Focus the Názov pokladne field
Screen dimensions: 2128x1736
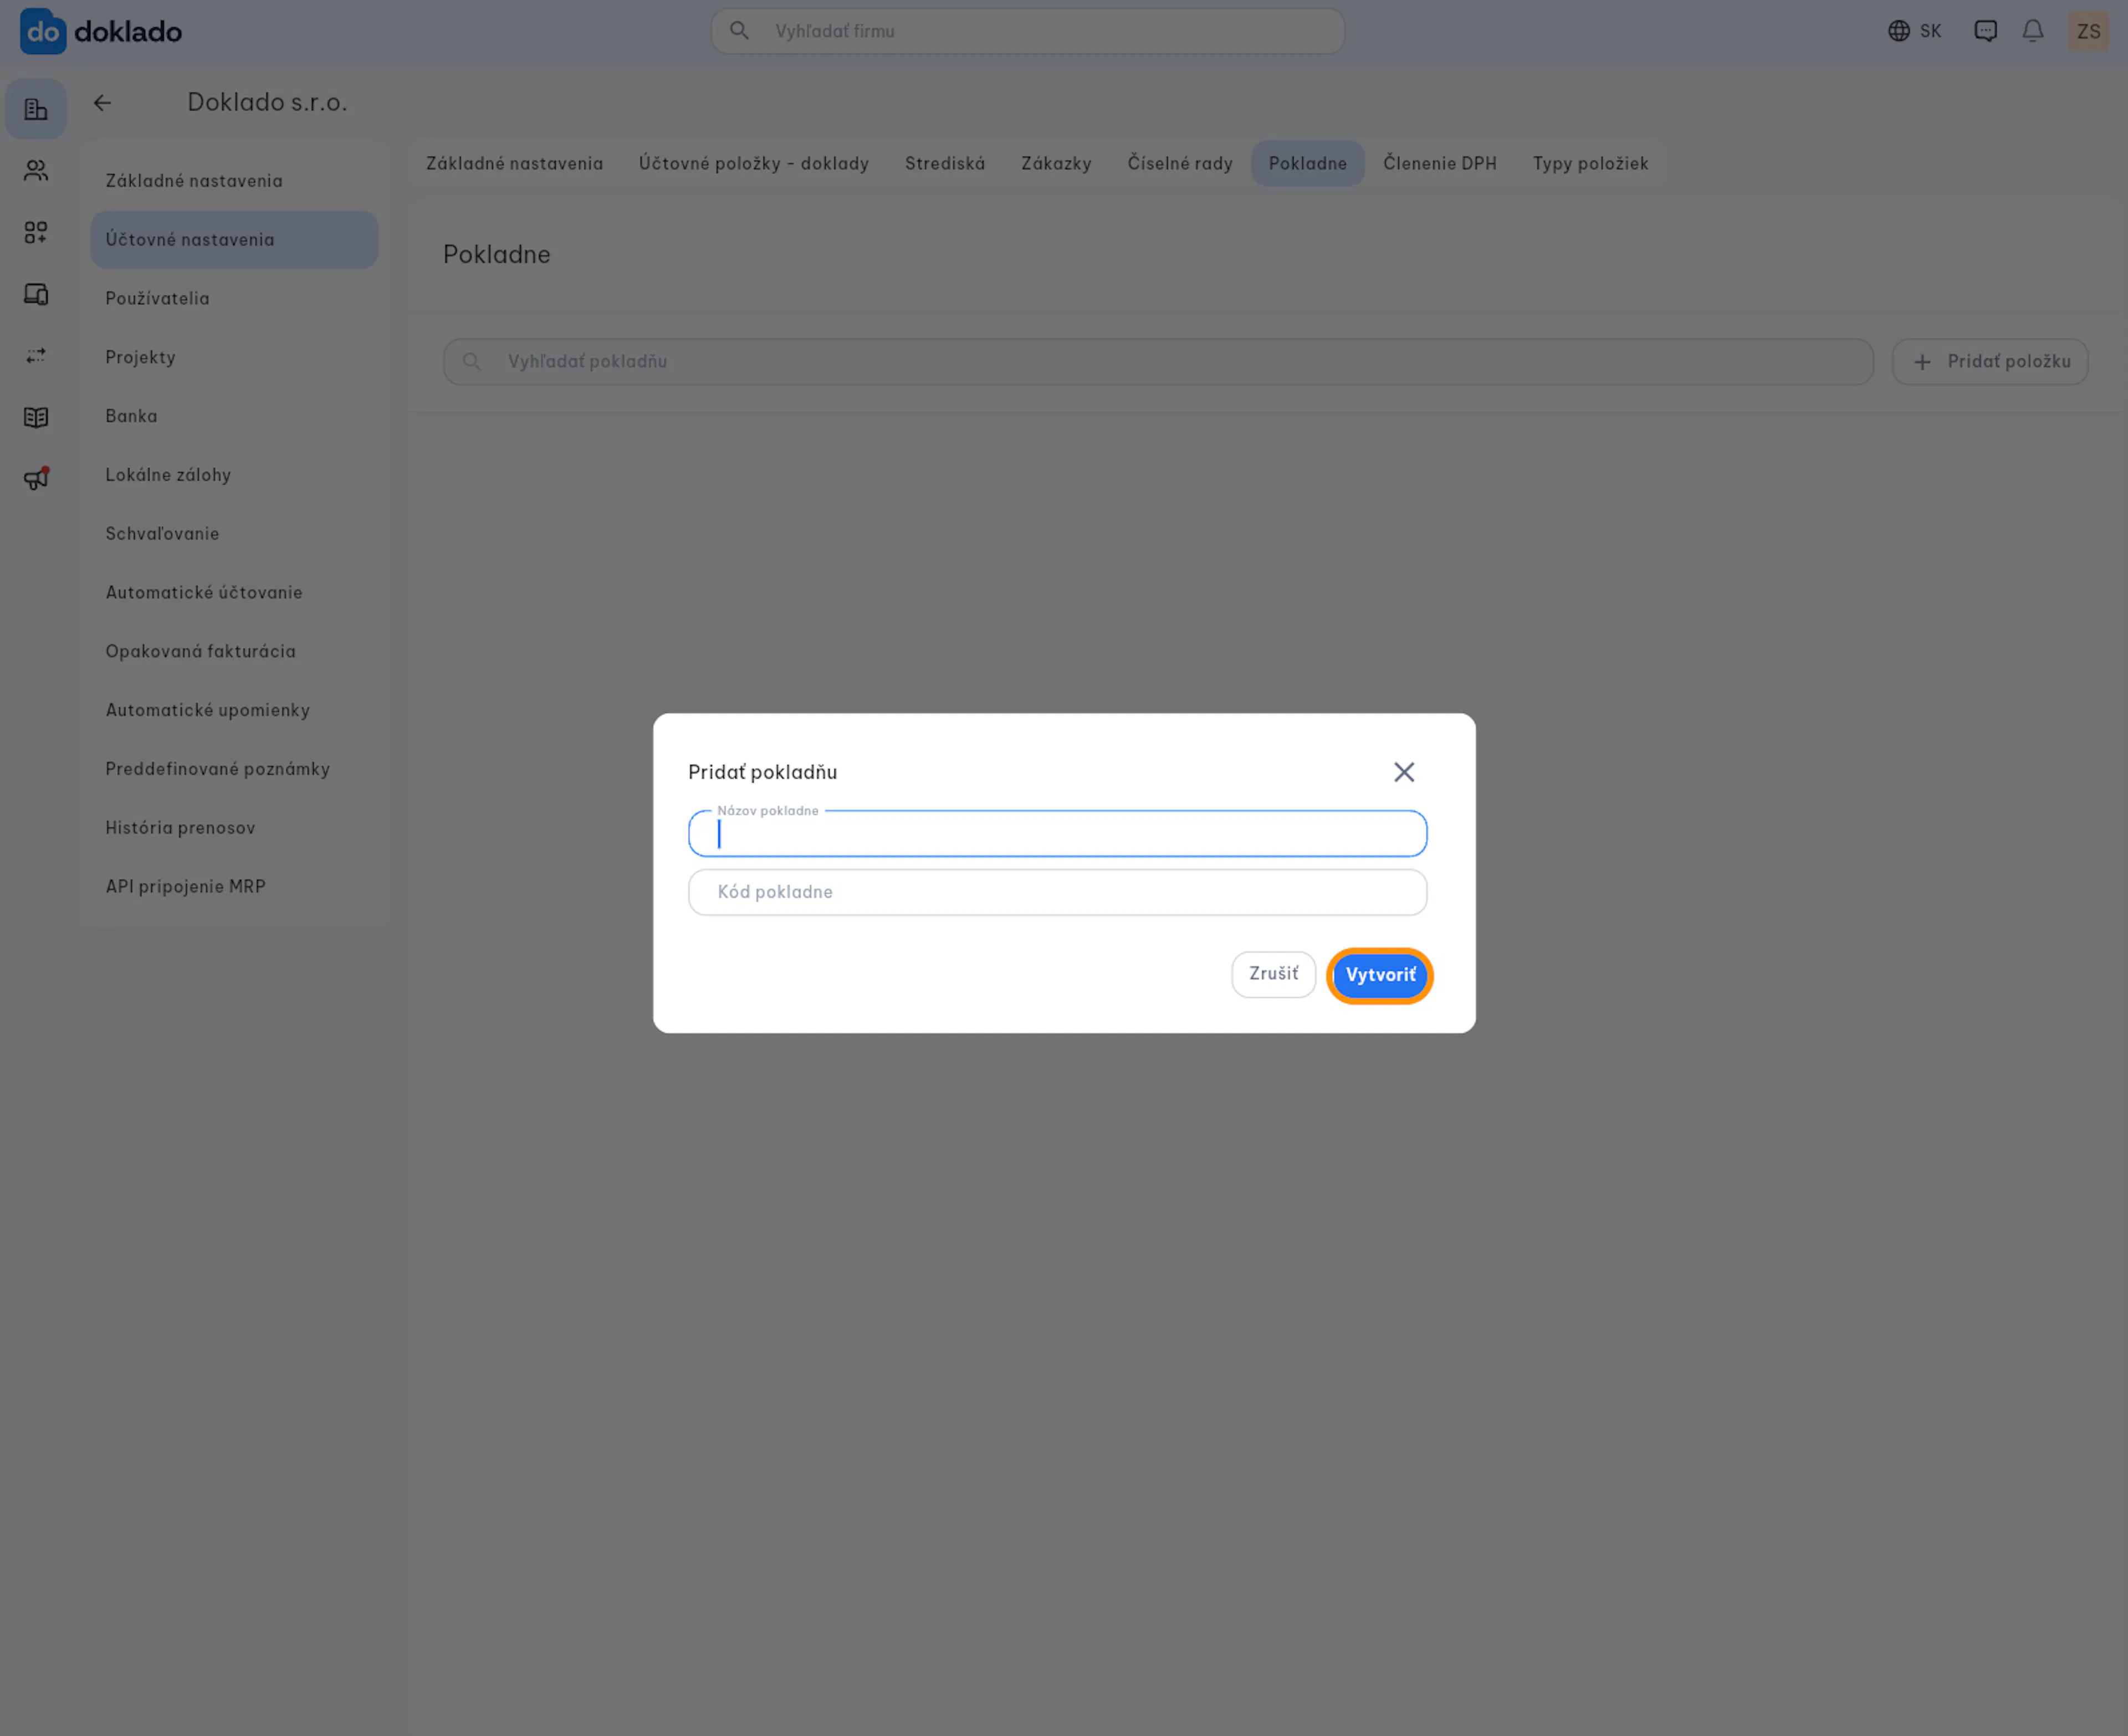click(1057, 834)
